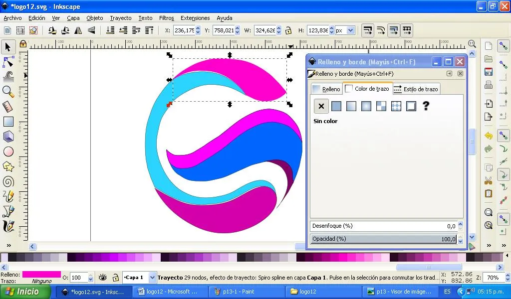Open the Capa 1 layer dropdown
The height and width of the screenshot is (299, 511).
(x=152, y=278)
